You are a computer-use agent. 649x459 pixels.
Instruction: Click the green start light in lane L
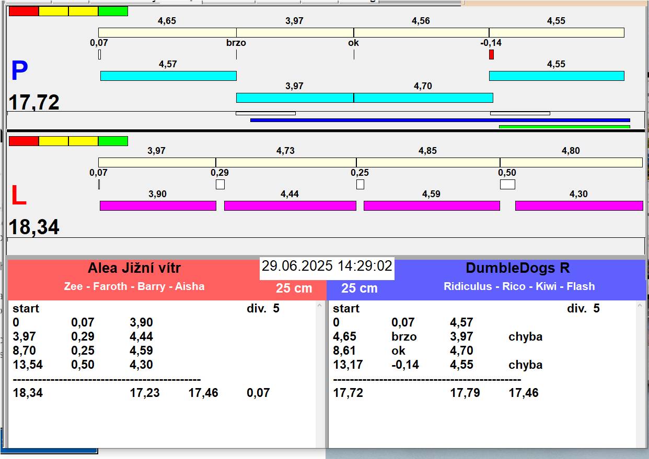tap(113, 141)
